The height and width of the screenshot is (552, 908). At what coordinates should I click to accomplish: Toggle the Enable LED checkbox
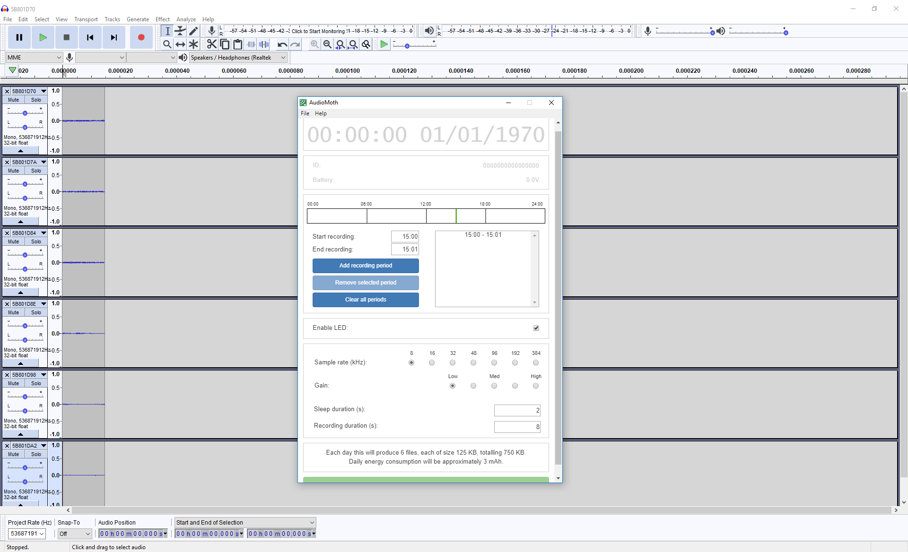tap(536, 328)
